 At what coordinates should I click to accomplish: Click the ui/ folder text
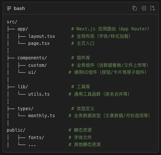[32, 72]
